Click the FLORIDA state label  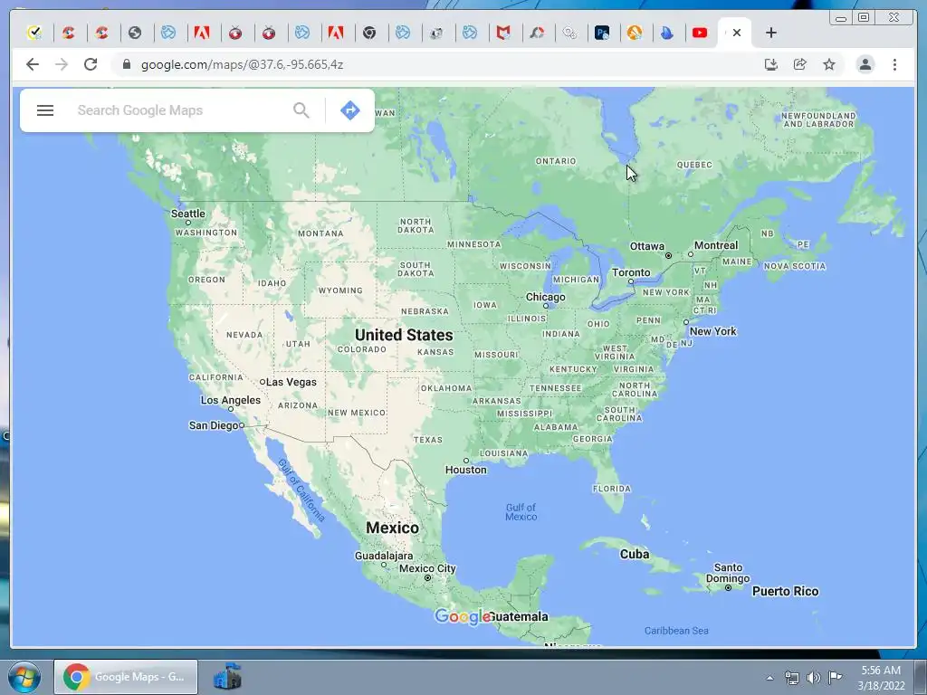coord(611,489)
